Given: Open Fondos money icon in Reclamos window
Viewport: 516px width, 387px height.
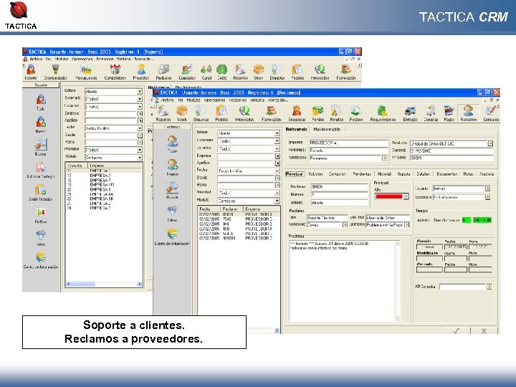Looking at the screenshot, I should [x=318, y=113].
